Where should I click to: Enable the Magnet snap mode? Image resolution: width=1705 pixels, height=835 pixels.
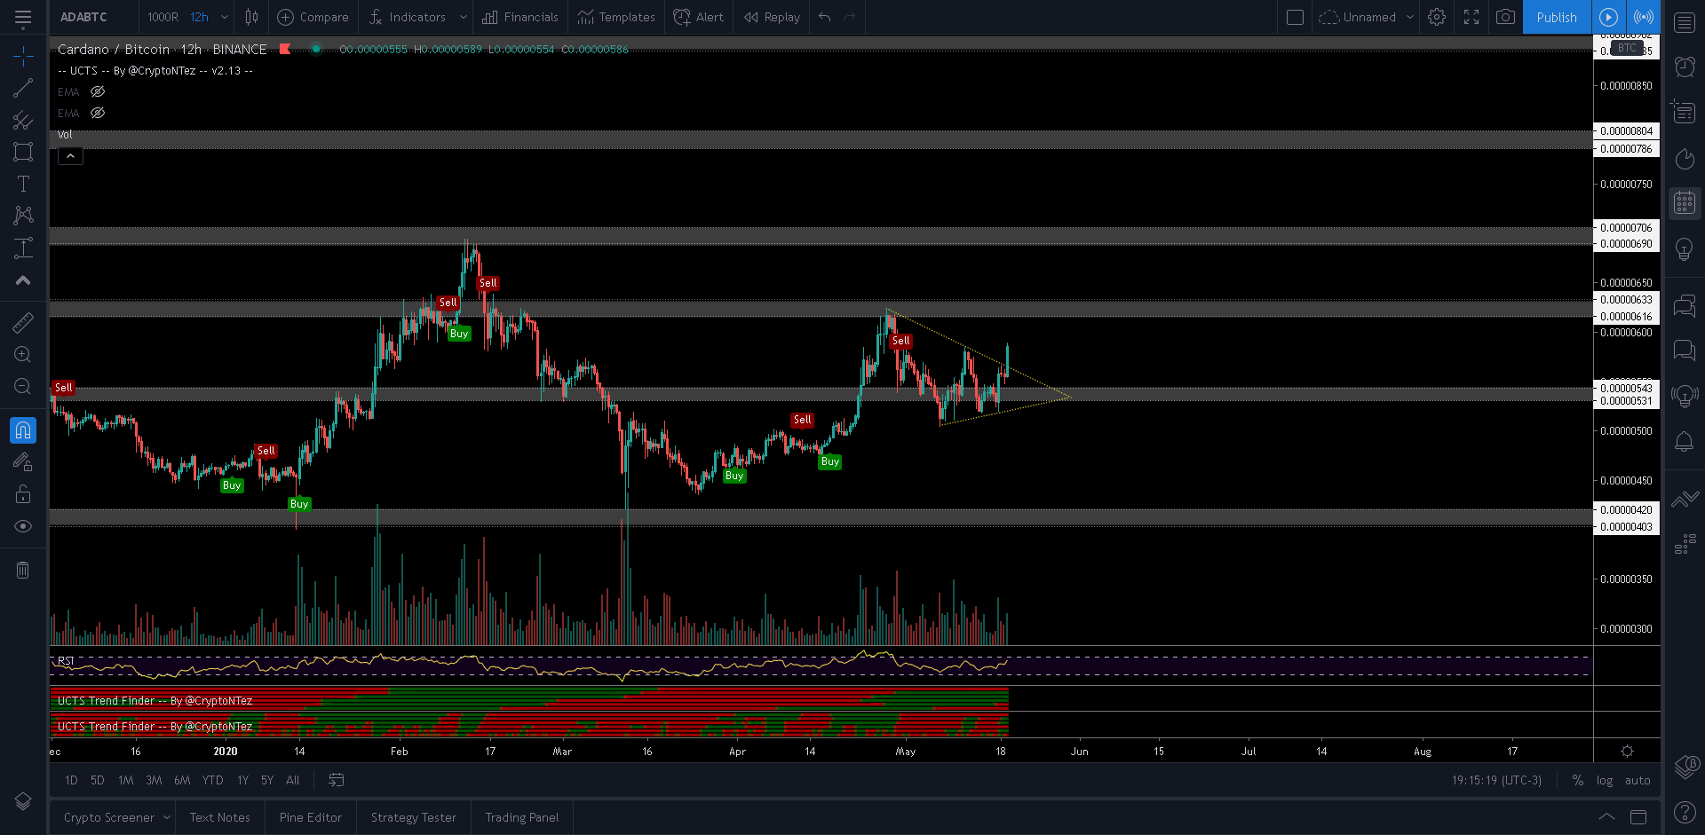click(23, 429)
